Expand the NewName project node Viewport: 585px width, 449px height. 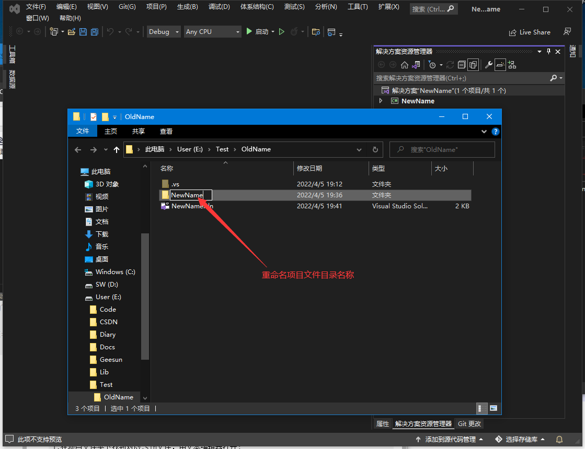tap(381, 101)
